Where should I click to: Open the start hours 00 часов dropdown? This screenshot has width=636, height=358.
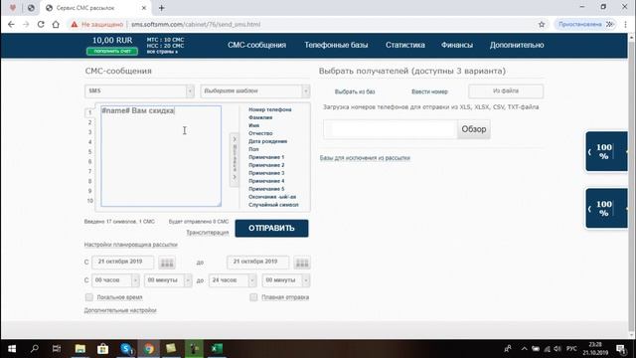(x=115, y=280)
